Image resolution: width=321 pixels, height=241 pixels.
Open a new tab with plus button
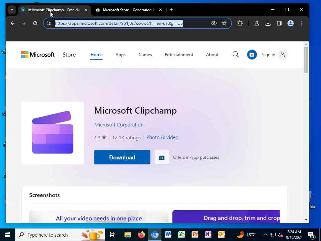172,10
